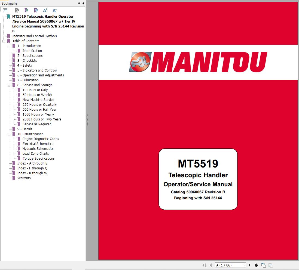Go to the current bookmark icon
The image size is (299, 270).
pyautogui.click(x=36, y=10)
